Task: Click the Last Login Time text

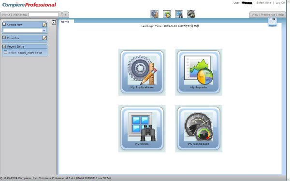Action: pyautogui.click(x=170, y=26)
